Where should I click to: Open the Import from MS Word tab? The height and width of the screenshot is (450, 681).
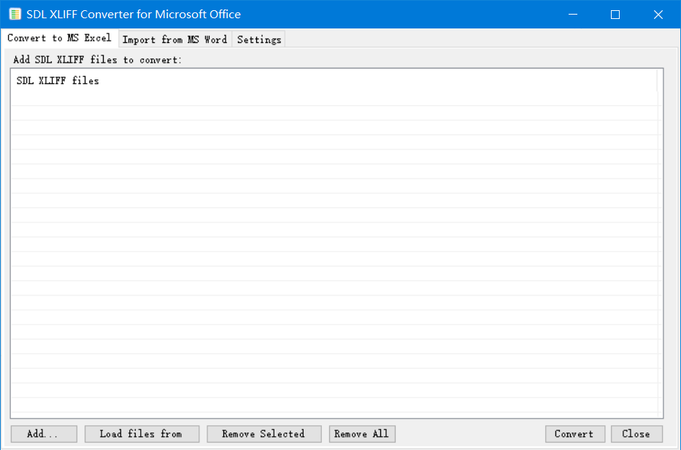pyautogui.click(x=174, y=39)
